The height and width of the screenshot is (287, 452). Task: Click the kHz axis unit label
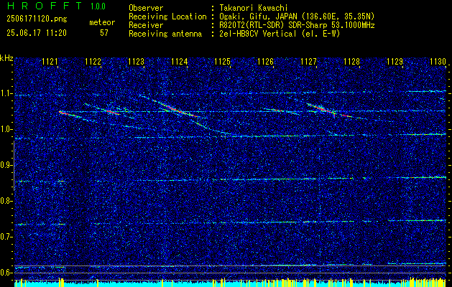click(x=6, y=58)
